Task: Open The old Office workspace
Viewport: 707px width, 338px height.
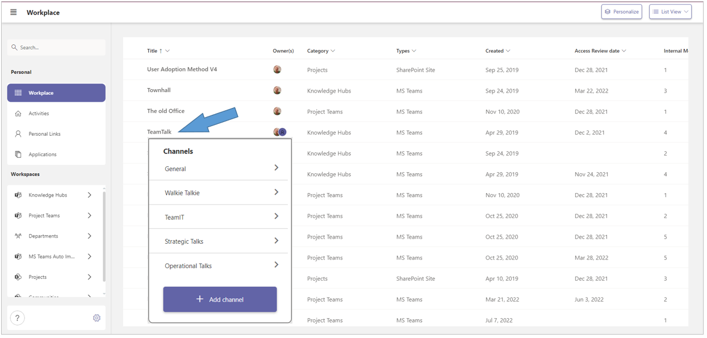Action: [x=166, y=111]
